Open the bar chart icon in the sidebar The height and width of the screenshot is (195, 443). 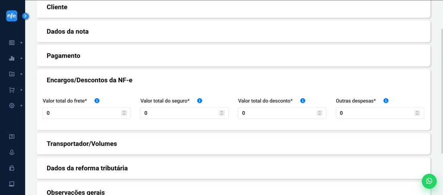pyautogui.click(x=12, y=58)
